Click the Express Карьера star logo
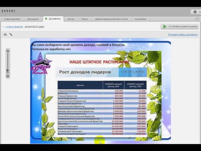 tap(41, 64)
